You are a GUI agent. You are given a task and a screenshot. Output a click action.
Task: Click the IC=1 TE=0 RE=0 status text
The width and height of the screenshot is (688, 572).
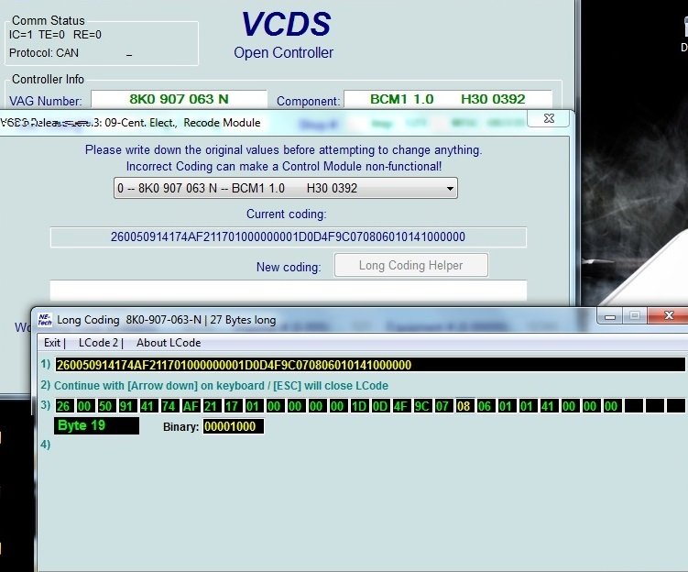(x=55, y=35)
